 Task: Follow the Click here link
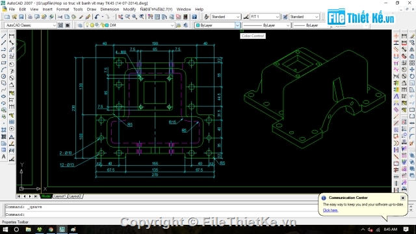pos(330,211)
